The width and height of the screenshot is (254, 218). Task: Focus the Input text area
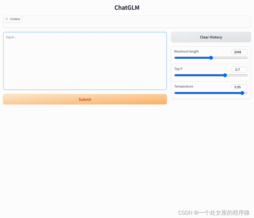[85, 61]
